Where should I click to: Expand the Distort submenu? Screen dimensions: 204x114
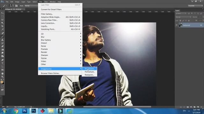click(x=60, y=43)
